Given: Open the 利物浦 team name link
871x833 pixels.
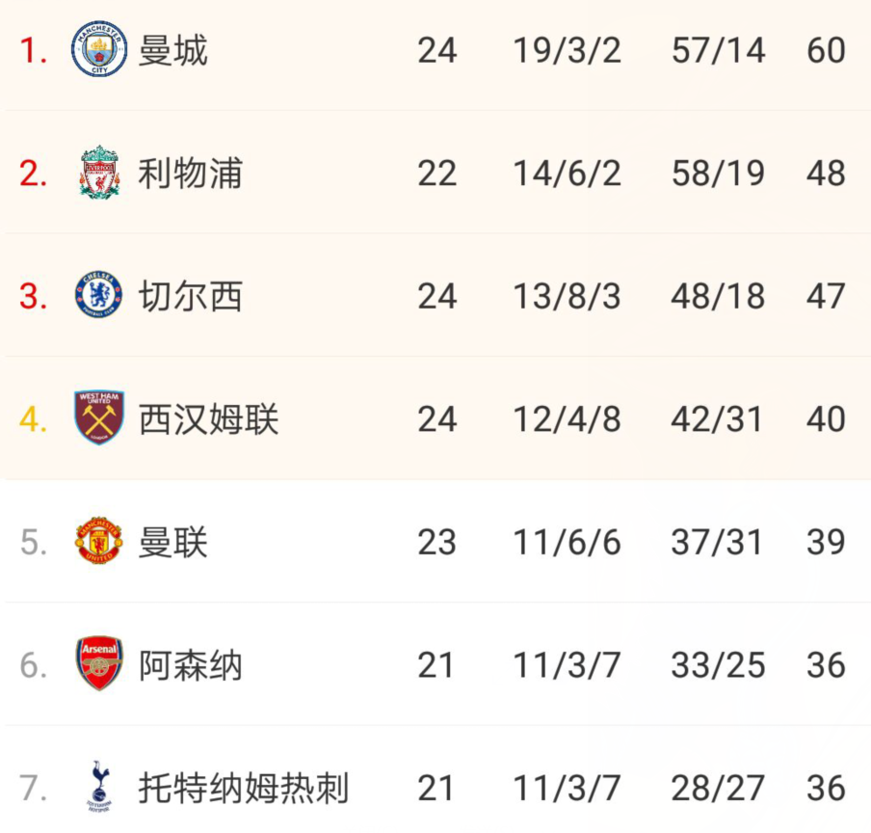Looking at the screenshot, I should [x=190, y=174].
